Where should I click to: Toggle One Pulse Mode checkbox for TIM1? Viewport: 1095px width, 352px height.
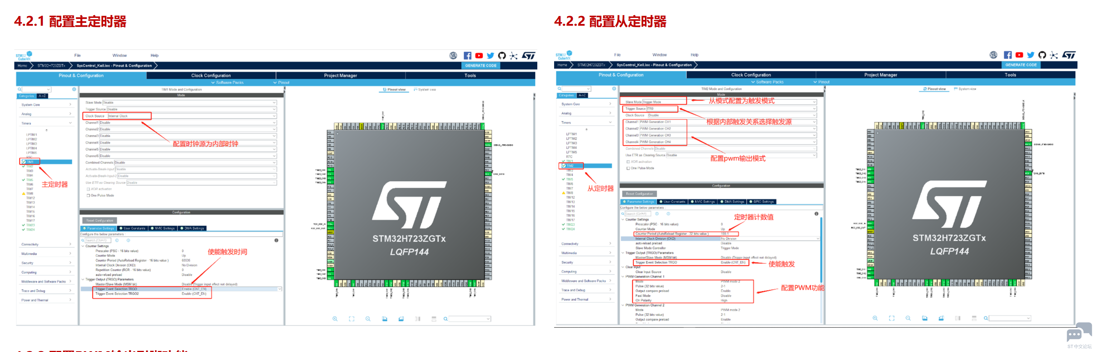(88, 196)
